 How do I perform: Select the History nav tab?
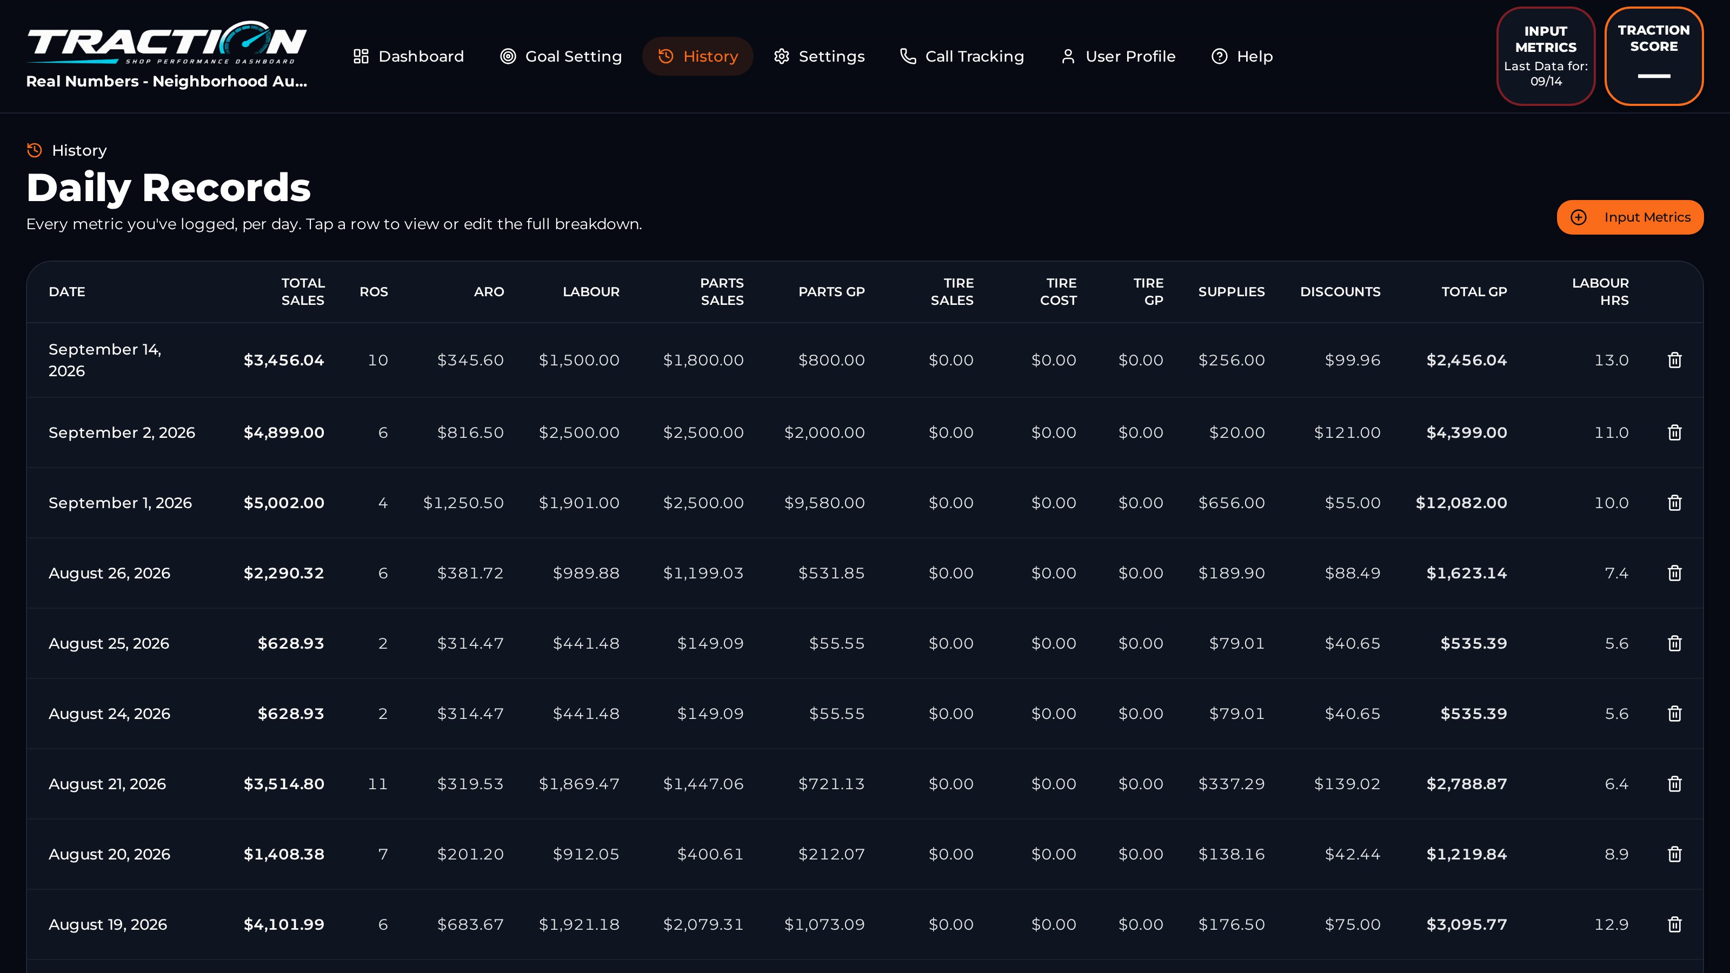coord(698,56)
